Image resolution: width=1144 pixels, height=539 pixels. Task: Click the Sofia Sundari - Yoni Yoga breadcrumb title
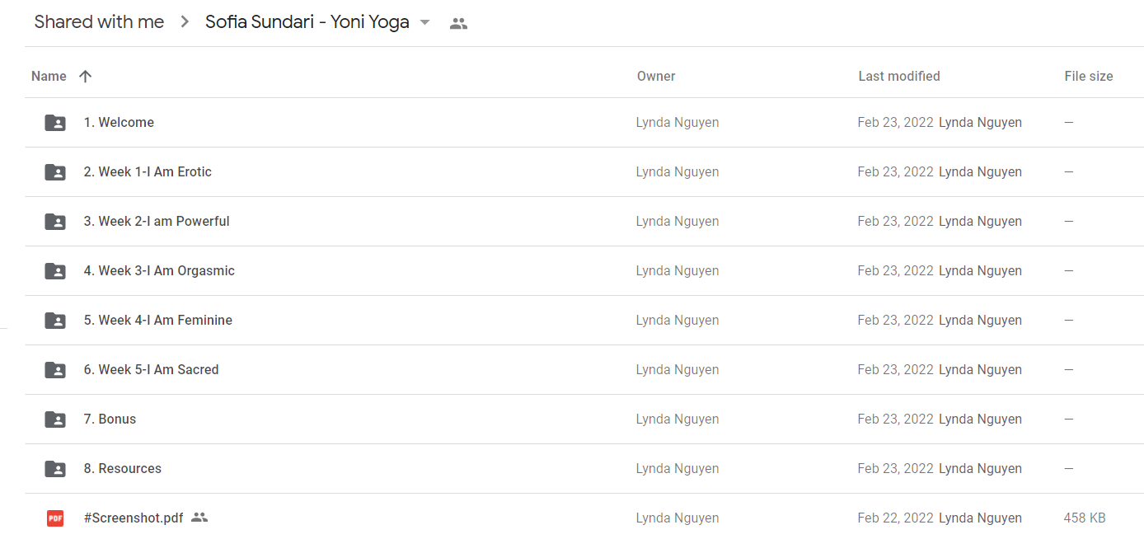coord(307,22)
